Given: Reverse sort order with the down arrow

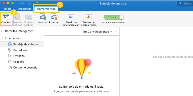Looking at the screenshot, I should (x=116, y=32).
